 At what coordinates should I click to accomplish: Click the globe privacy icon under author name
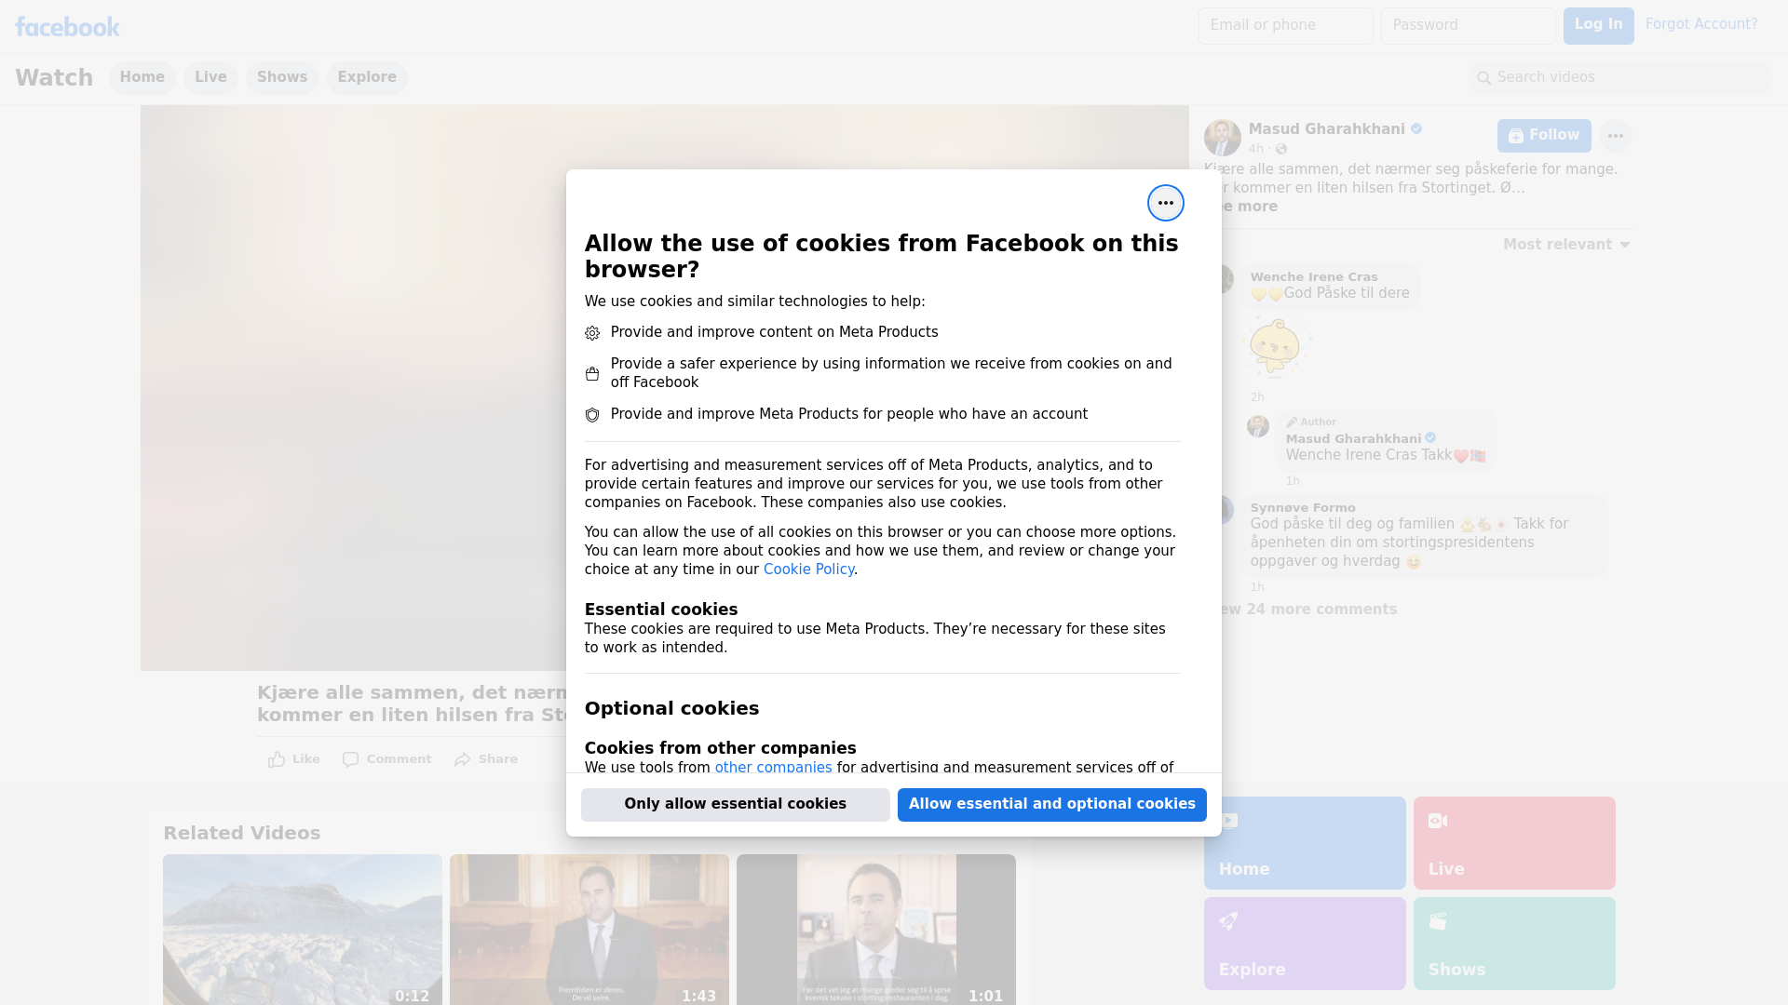pos(1281,149)
